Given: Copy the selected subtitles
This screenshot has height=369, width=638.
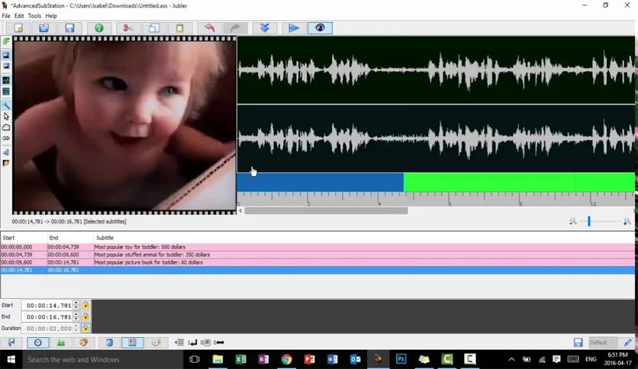Looking at the screenshot, I should [x=154, y=28].
